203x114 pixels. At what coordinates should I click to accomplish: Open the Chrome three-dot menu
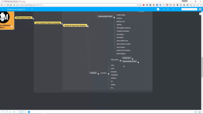201,5
